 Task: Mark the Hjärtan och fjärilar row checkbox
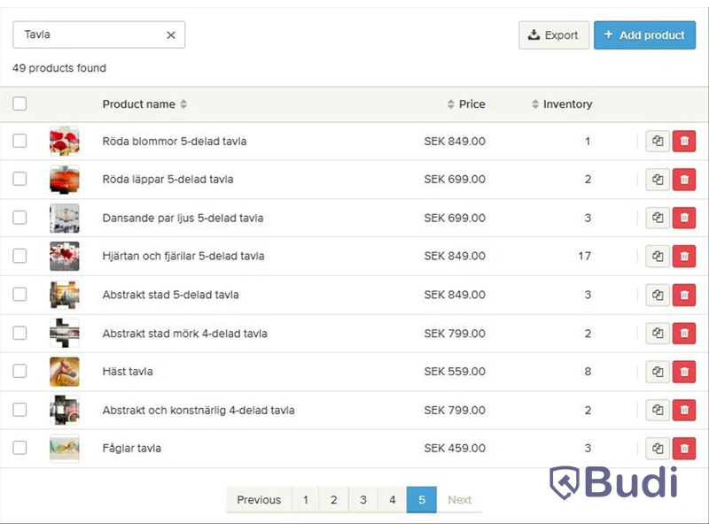(x=19, y=256)
